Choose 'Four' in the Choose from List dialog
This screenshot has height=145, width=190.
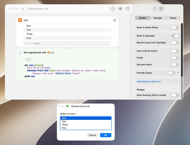(x=86, y=128)
